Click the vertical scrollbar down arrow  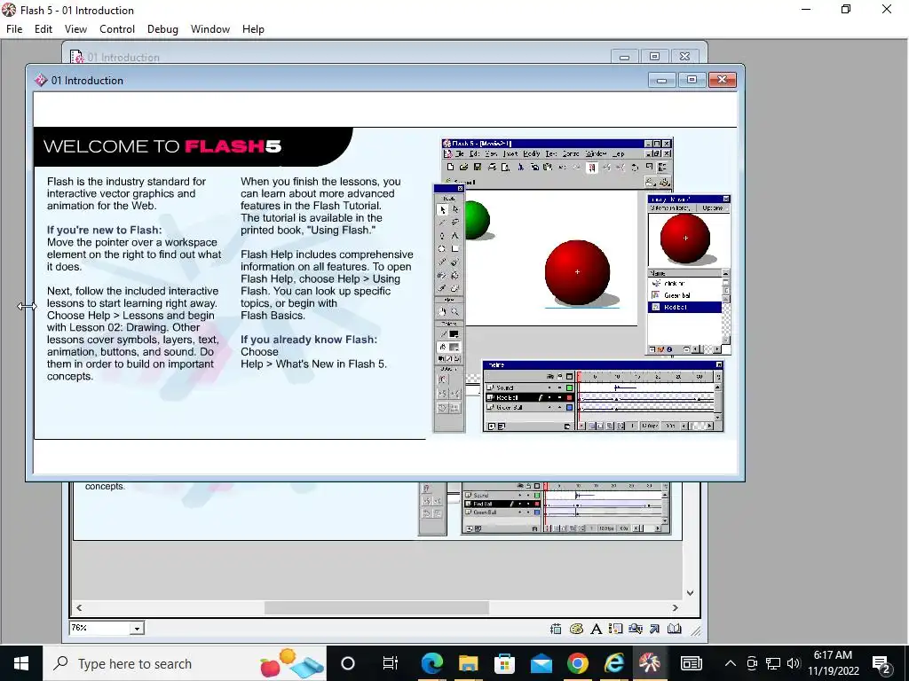pyautogui.click(x=690, y=593)
